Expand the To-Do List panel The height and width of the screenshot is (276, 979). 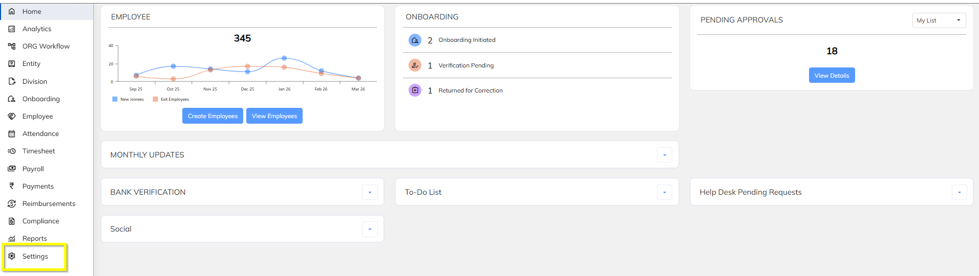point(664,192)
